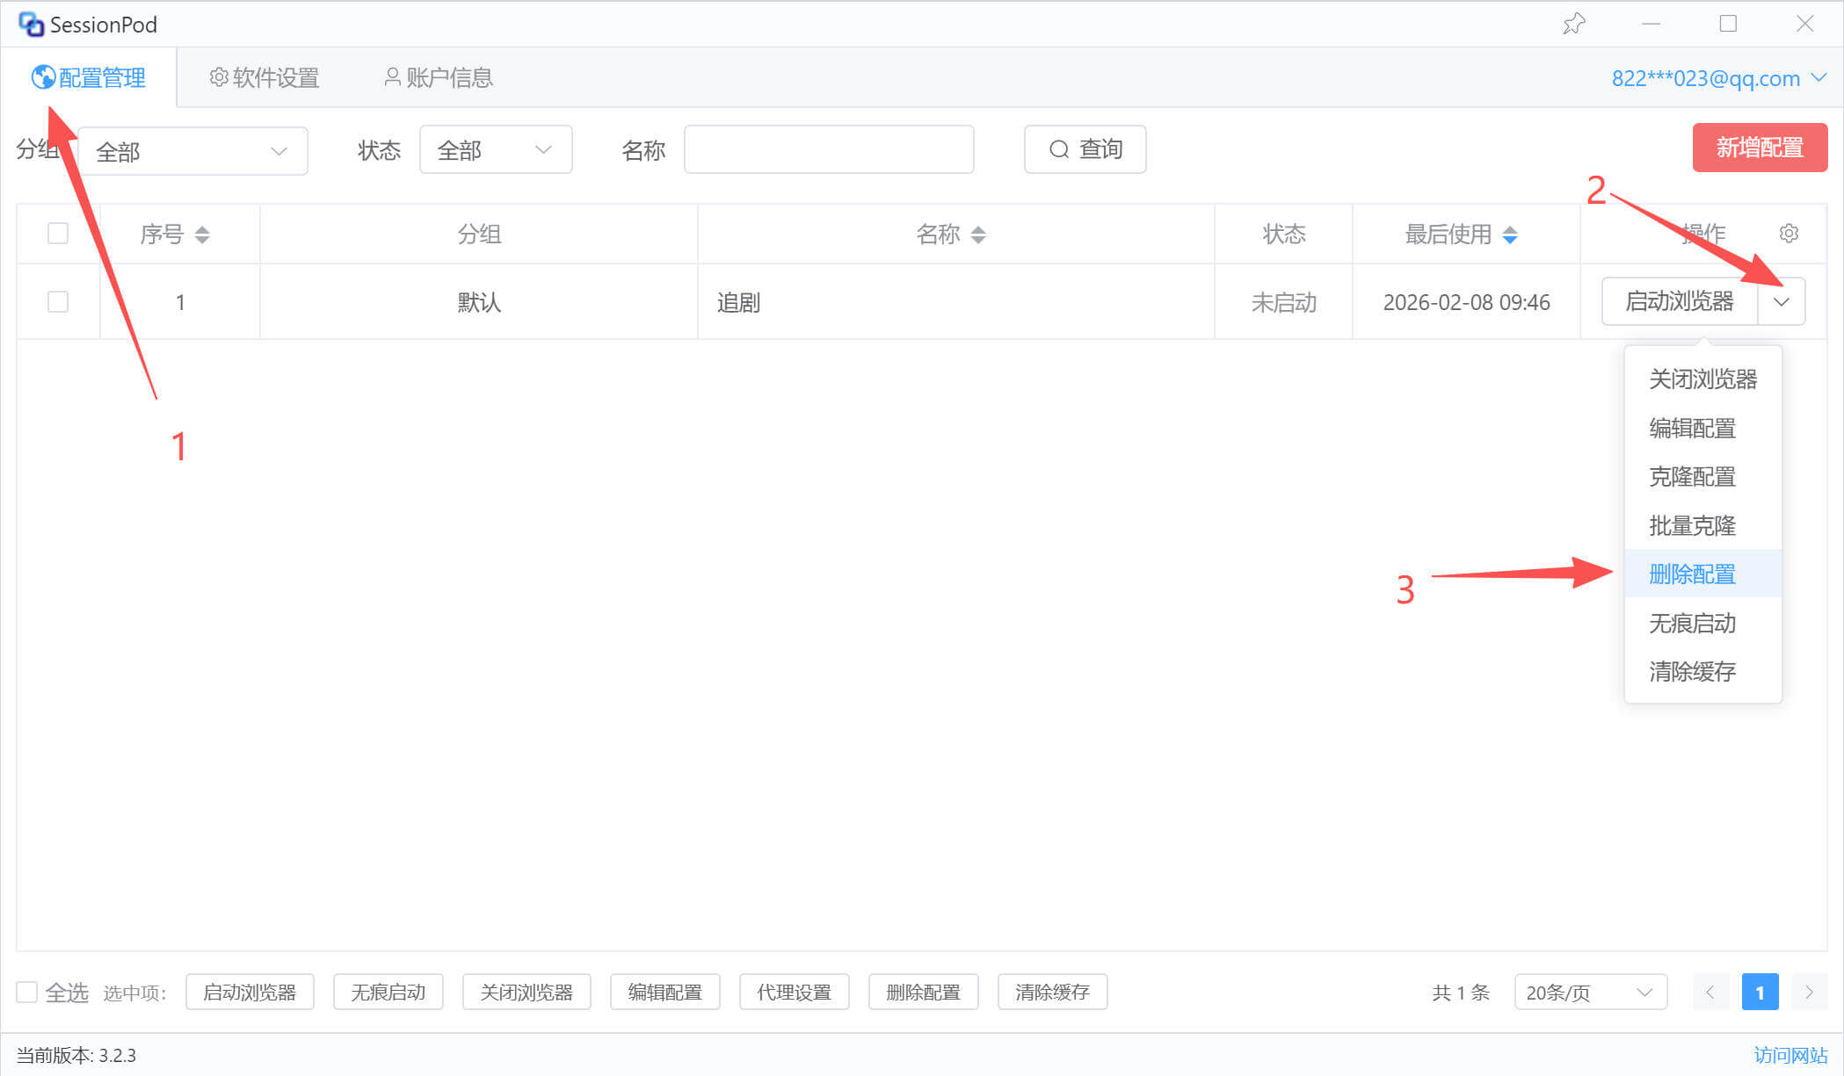
Task: Open the 访问网站 link
Action: pos(1790,1055)
